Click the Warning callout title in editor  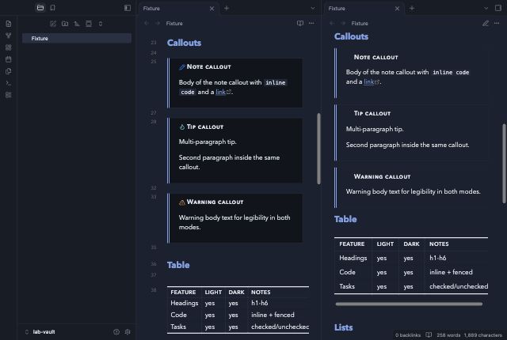215,202
